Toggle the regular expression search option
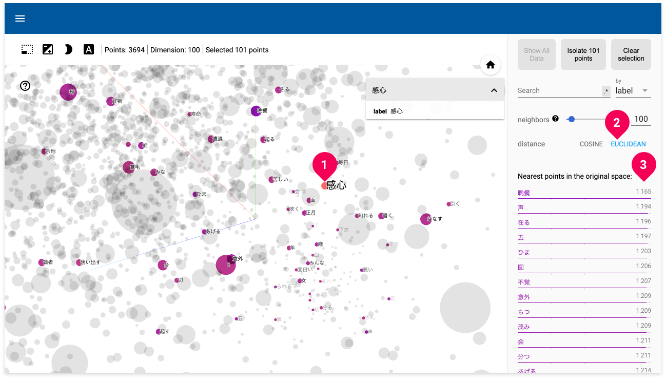This screenshot has height=379, width=666. click(x=606, y=91)
